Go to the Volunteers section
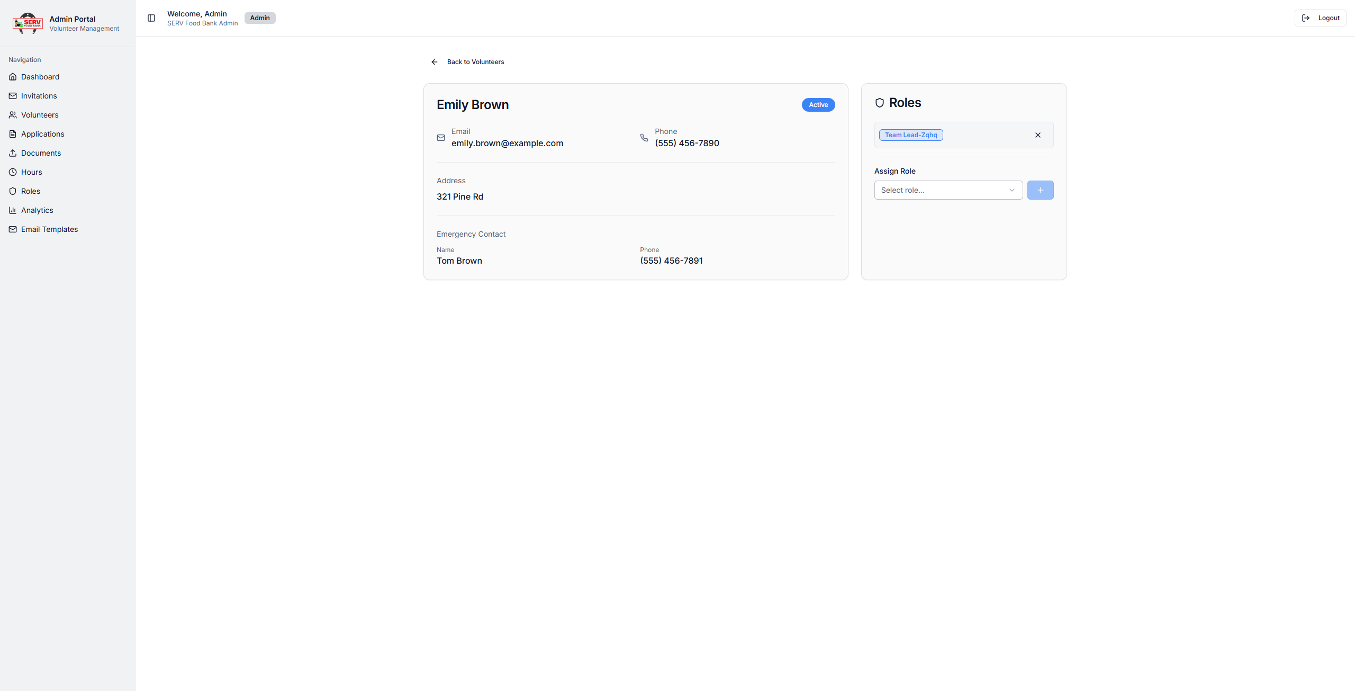The image size is (1355, 691). (40, 115)
